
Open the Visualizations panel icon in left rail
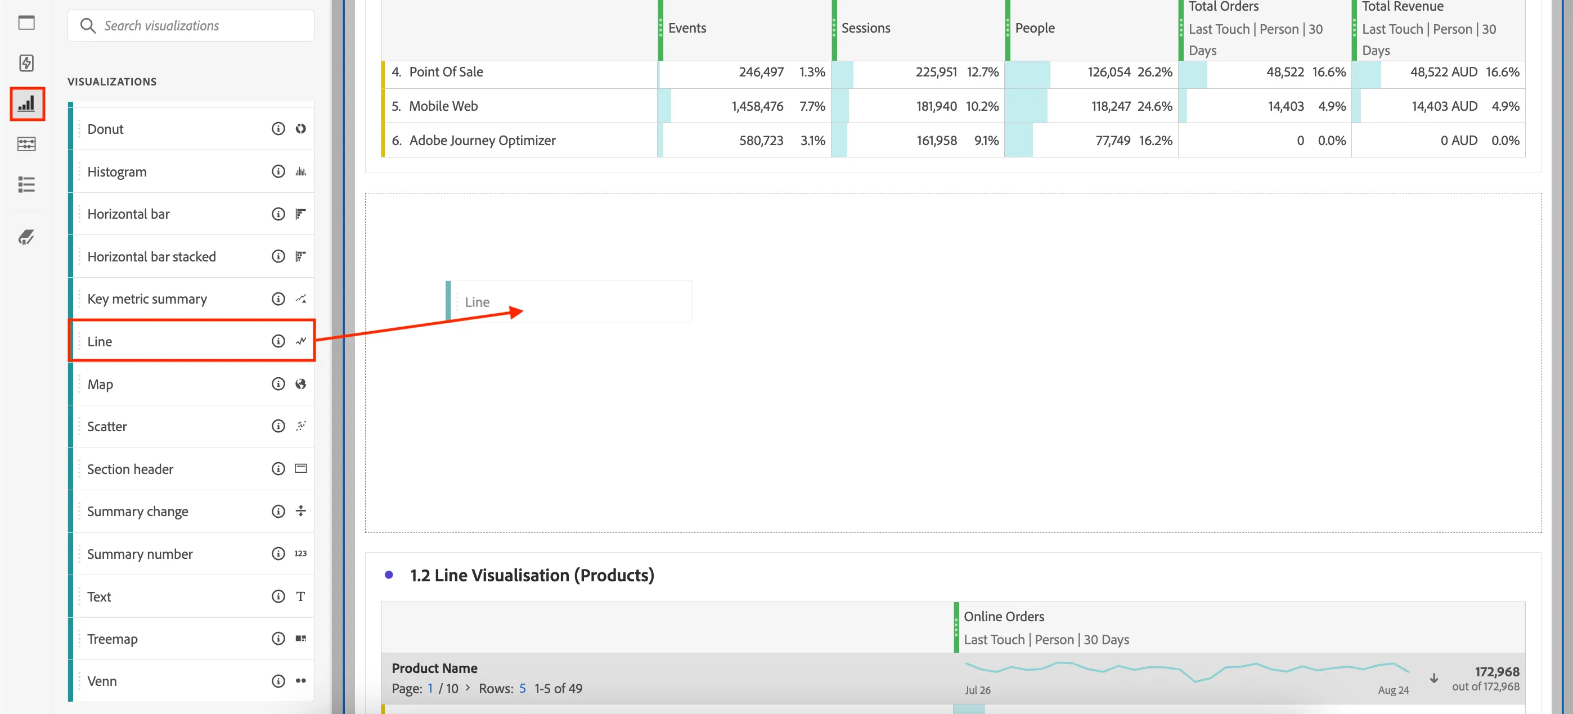27,104
